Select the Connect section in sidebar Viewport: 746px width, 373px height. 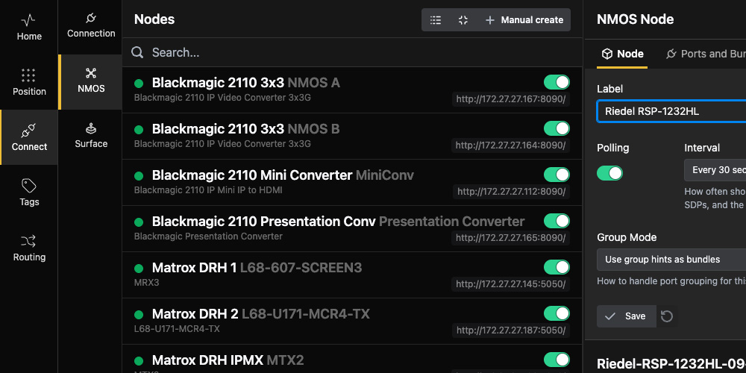coord(29,137)
